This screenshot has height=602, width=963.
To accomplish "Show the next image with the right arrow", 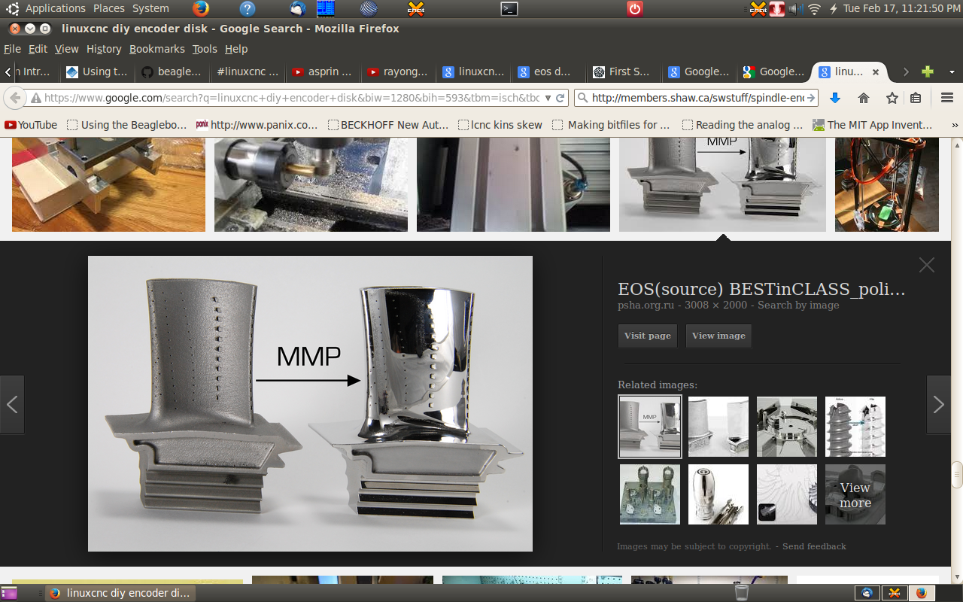I will click(938, 405).
